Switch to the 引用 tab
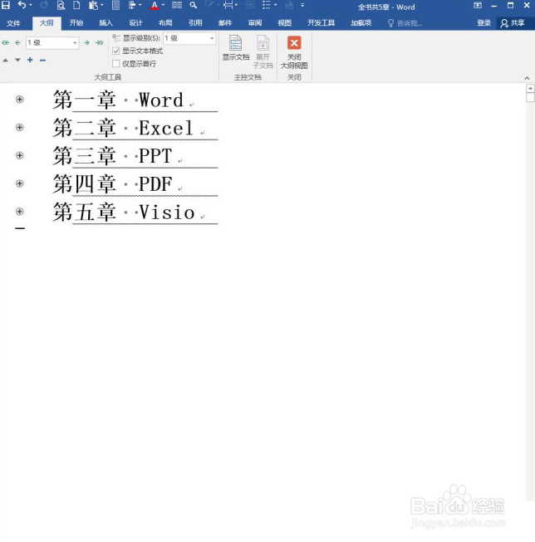 (x=195, y=23)
